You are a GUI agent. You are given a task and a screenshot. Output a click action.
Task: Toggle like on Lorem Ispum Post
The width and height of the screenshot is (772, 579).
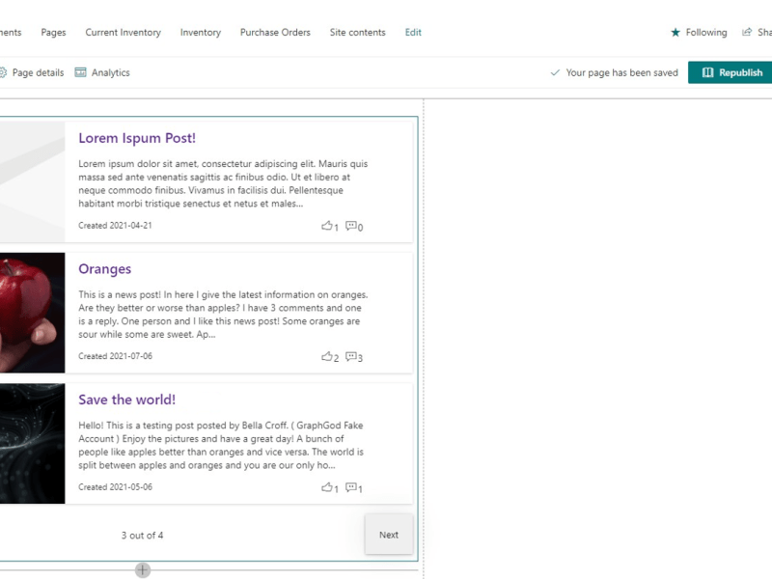click(x=328, y=226)
